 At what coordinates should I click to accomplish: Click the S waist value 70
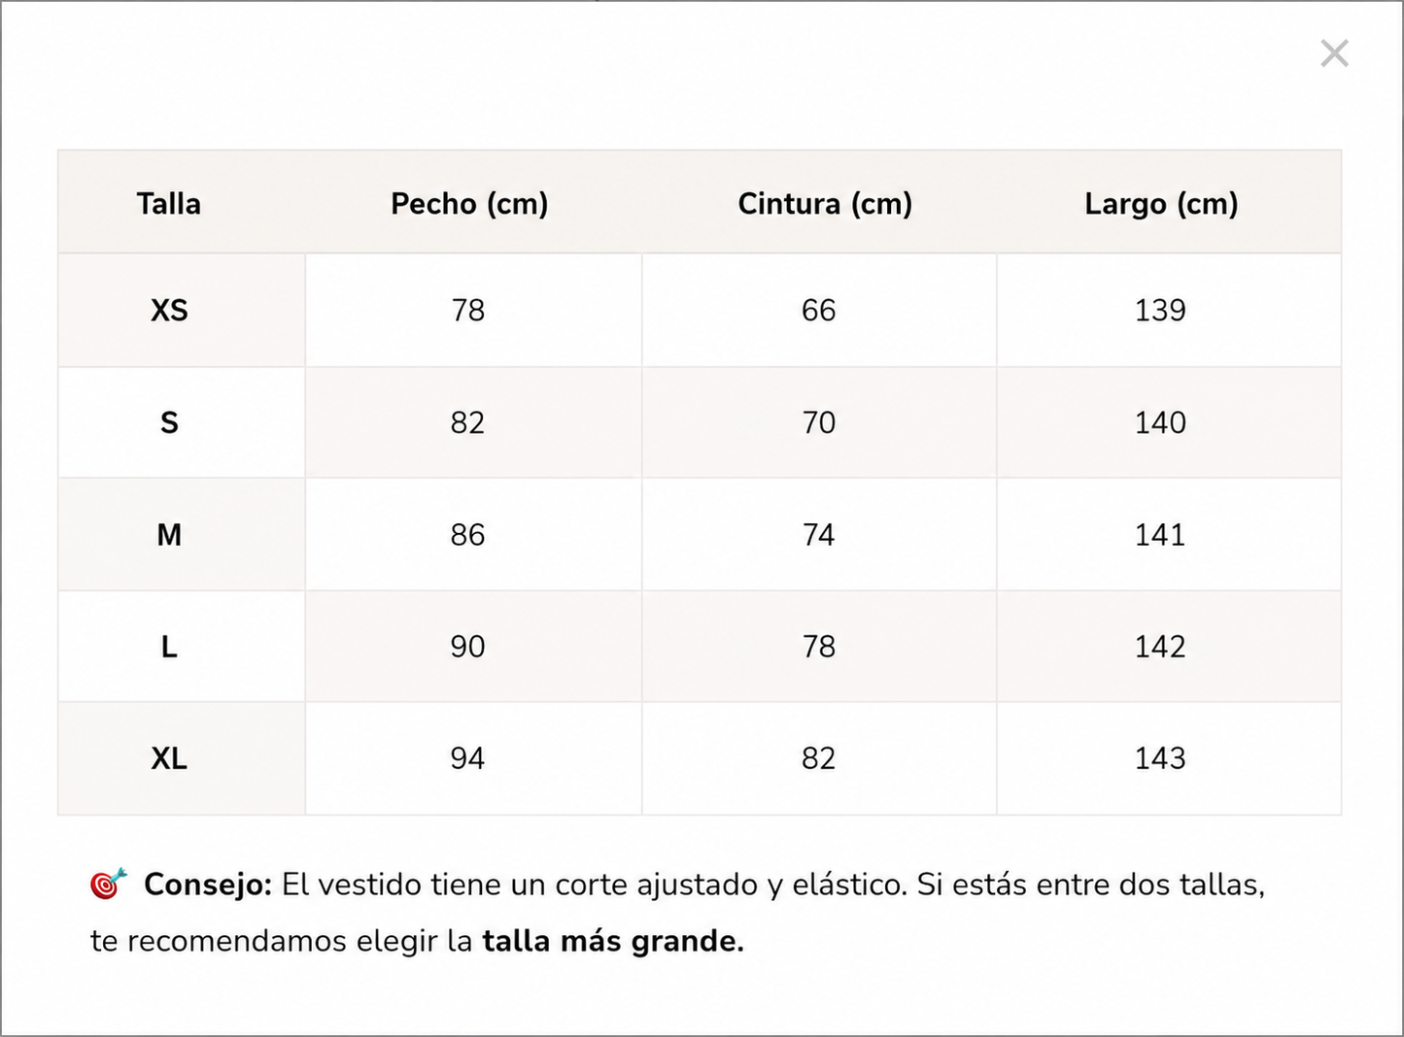[x=819, y=422]
